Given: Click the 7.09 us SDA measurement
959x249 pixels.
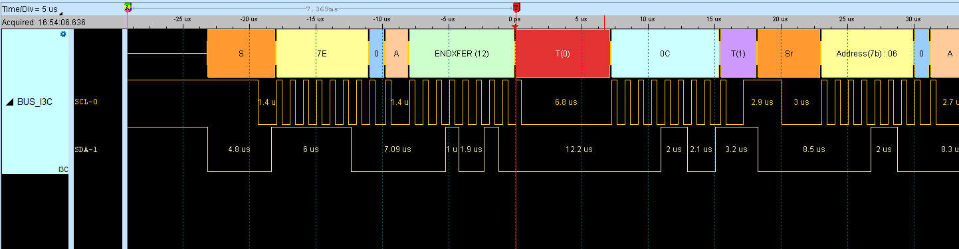Looking at the screenshot, I should coord(397,149).
